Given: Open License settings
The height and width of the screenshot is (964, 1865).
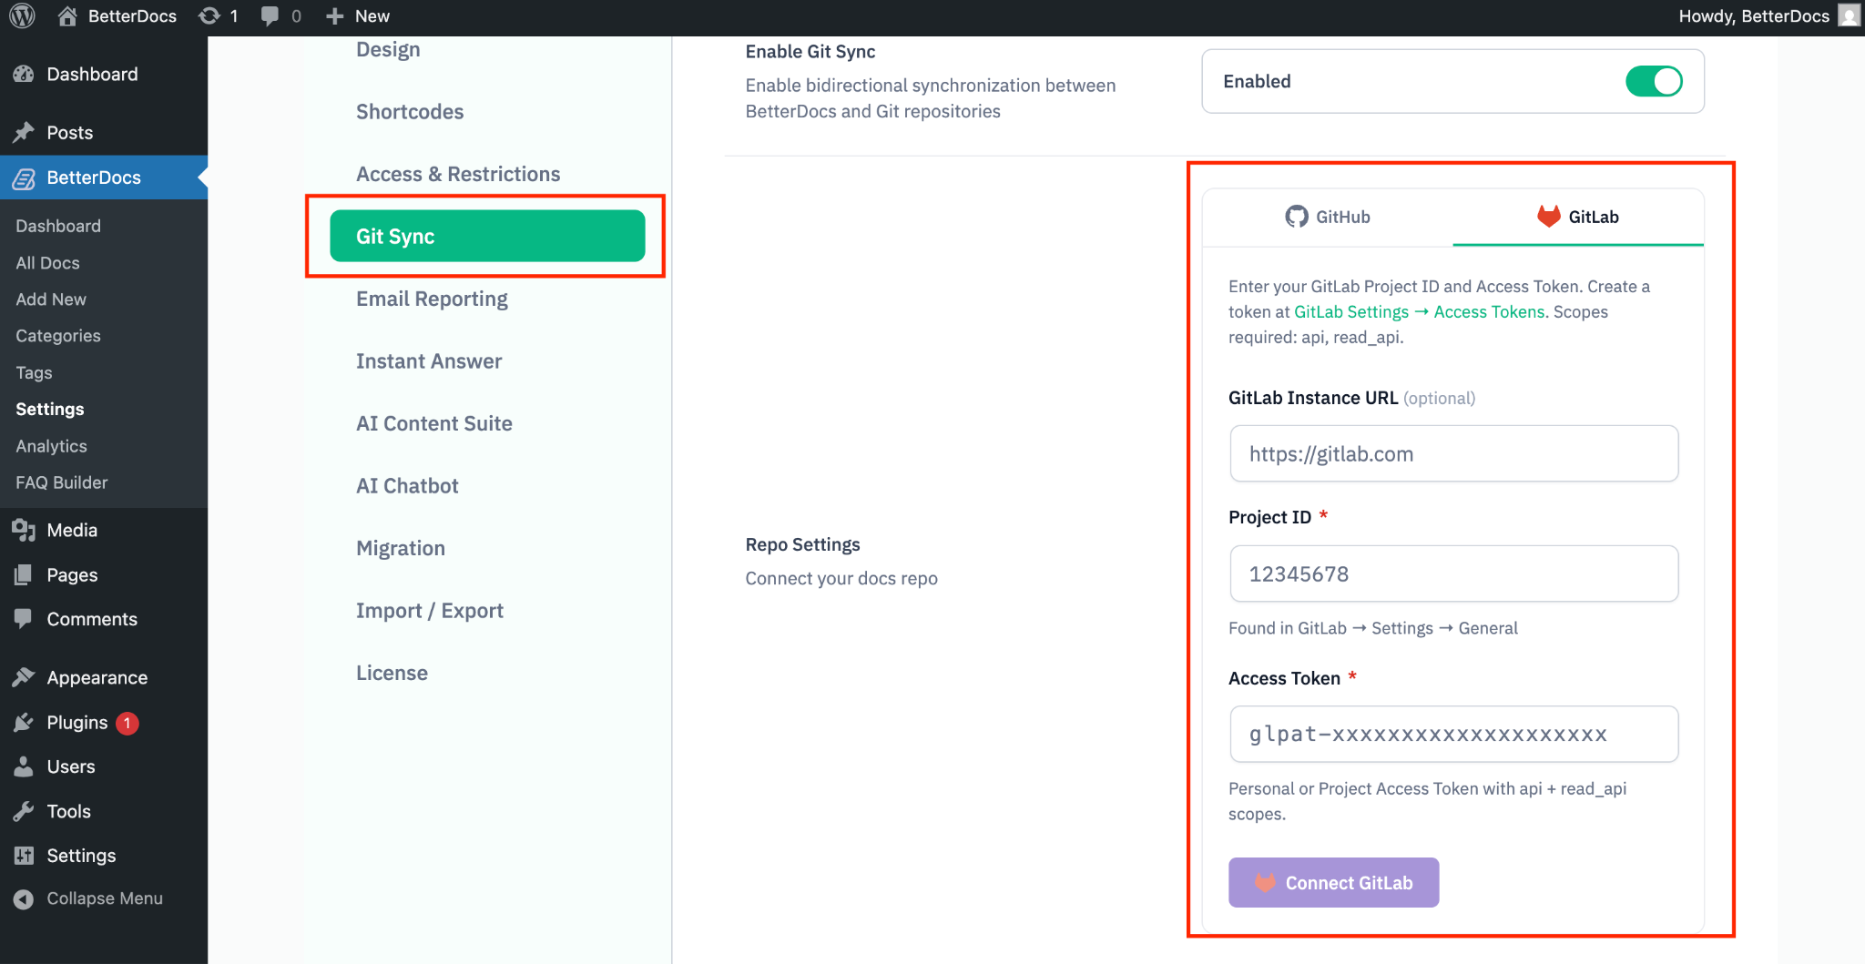Looking at the screenshot, I should coord(392,673).
